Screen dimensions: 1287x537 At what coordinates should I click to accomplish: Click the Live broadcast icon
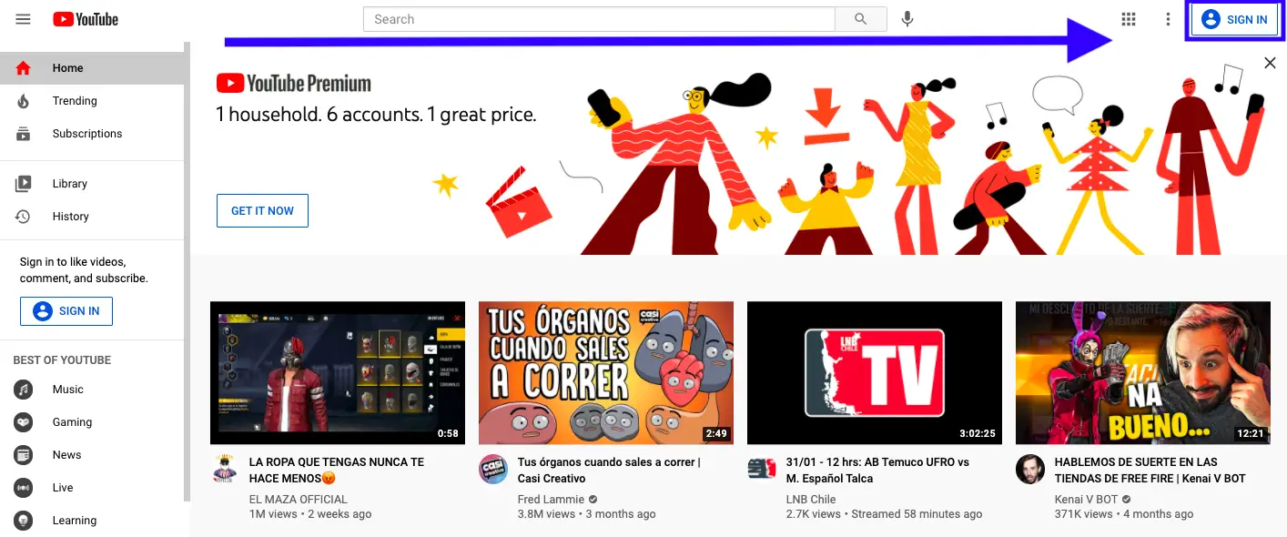(24, 488)
